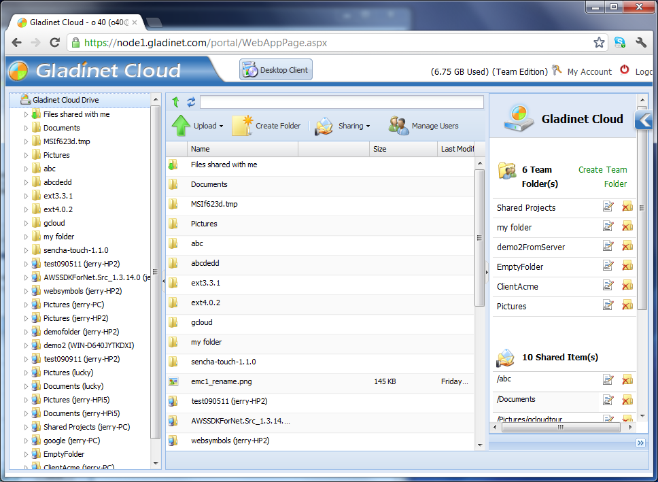Open the Upload dropdown
Screen dimensions: 658x482
point(197,126)
